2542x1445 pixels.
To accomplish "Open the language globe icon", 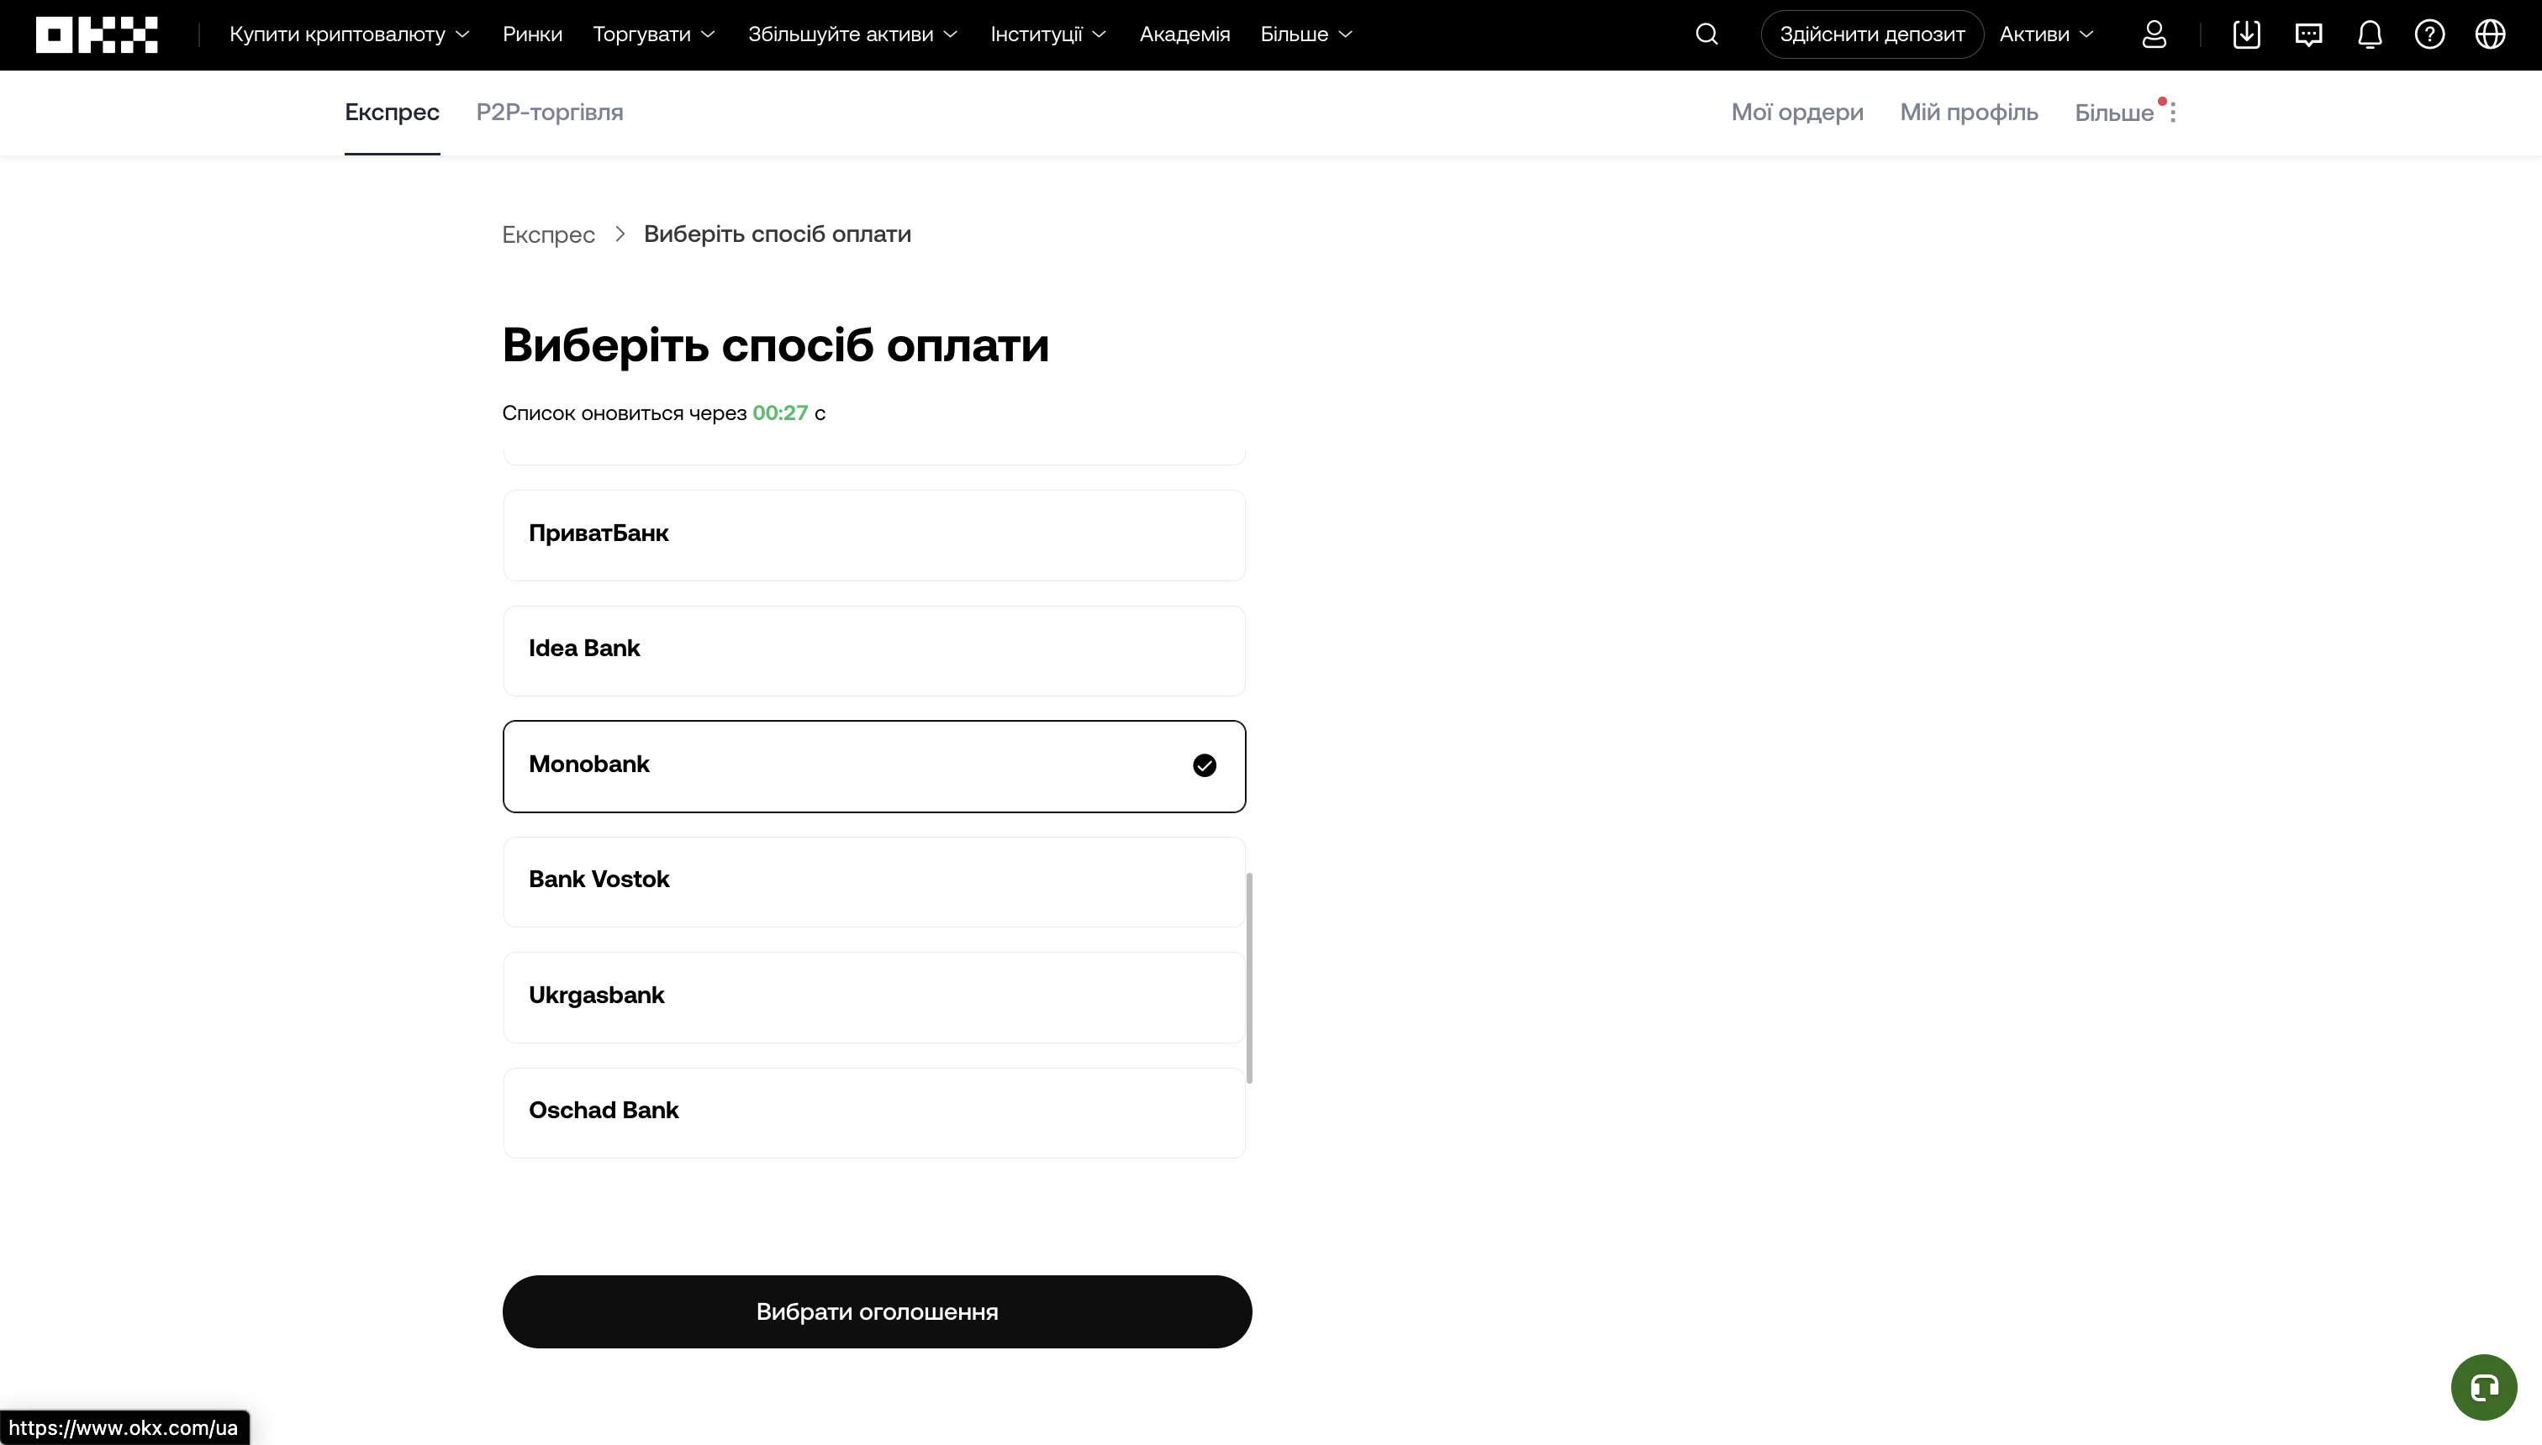I will (2492, 34).
